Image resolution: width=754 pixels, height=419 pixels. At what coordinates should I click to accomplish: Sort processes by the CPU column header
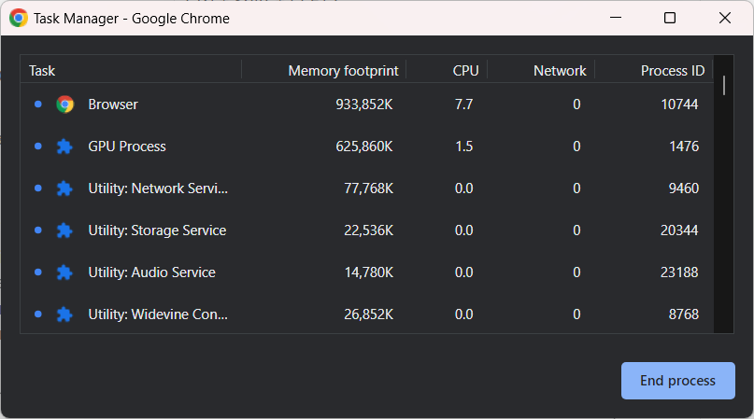pyautogui.click(x=465, y=71)
